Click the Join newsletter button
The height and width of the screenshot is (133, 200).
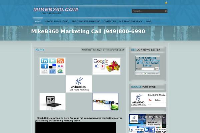pos(157,69)
